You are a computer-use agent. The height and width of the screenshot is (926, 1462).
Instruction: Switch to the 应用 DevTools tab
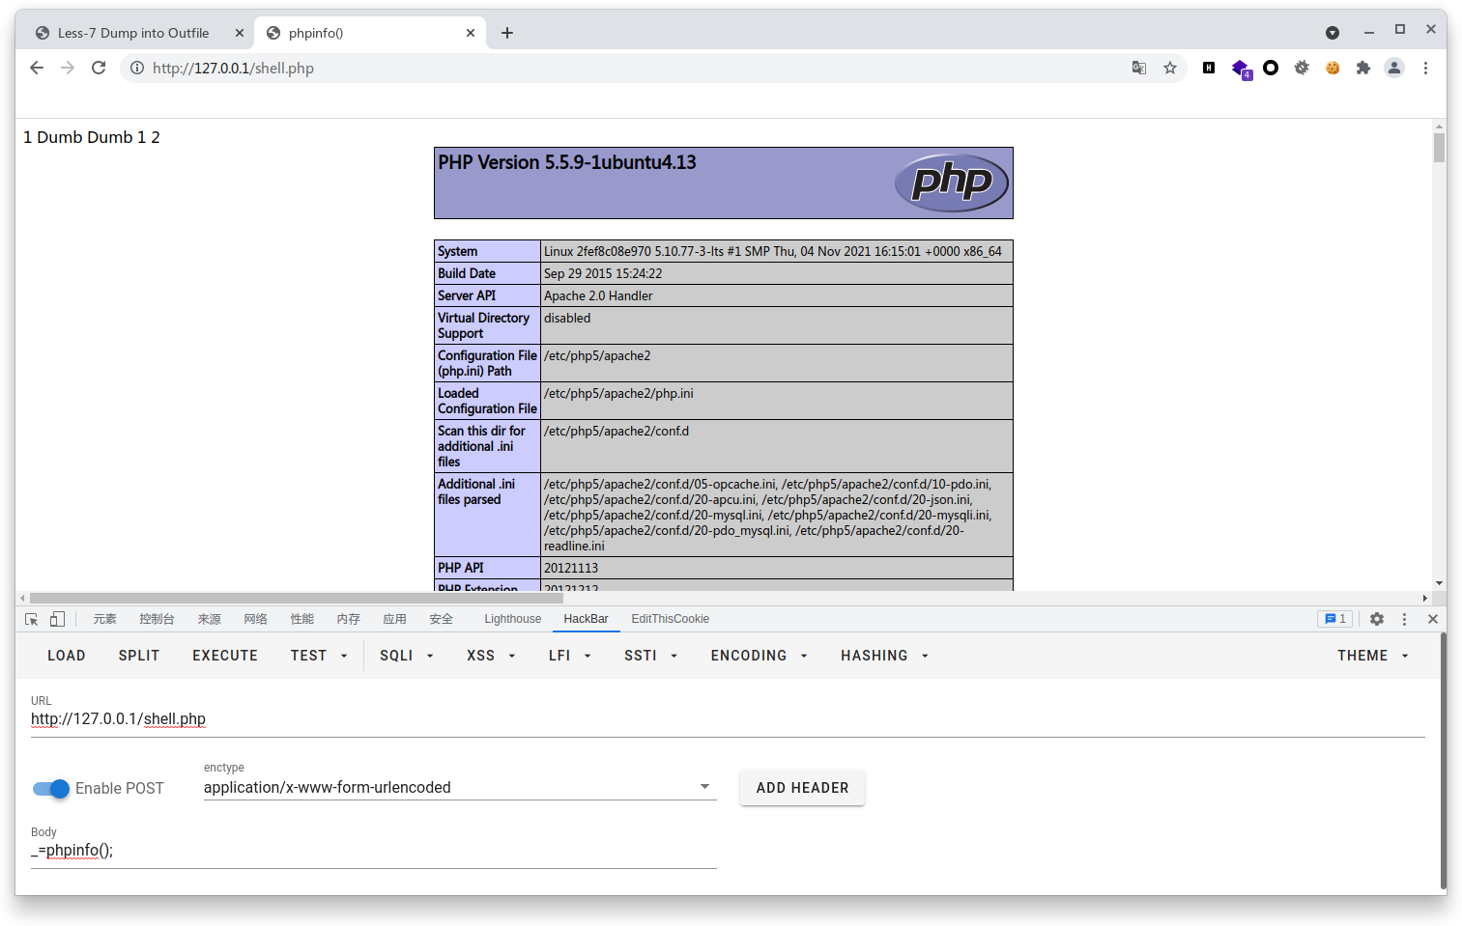click(395, 619)
